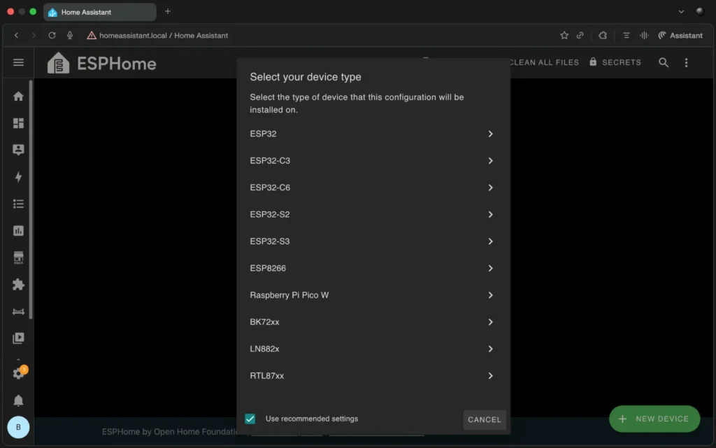The image size is (716, 448).
Task: Click the ESPHome logo icon
Action: tap(58, 63)
